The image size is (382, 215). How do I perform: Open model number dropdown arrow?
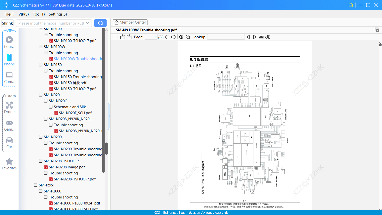(x=88, y=23)
